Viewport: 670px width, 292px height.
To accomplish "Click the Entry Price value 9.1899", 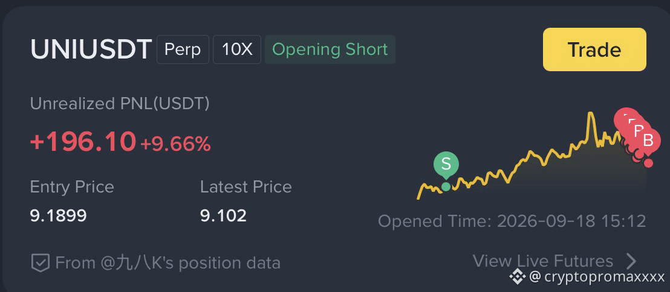I will coord(58,216).
